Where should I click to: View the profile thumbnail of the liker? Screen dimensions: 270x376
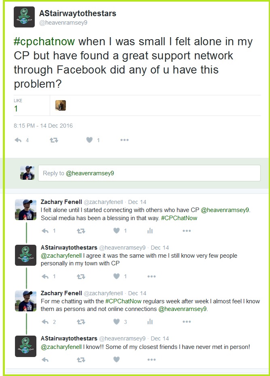[61, 105]
